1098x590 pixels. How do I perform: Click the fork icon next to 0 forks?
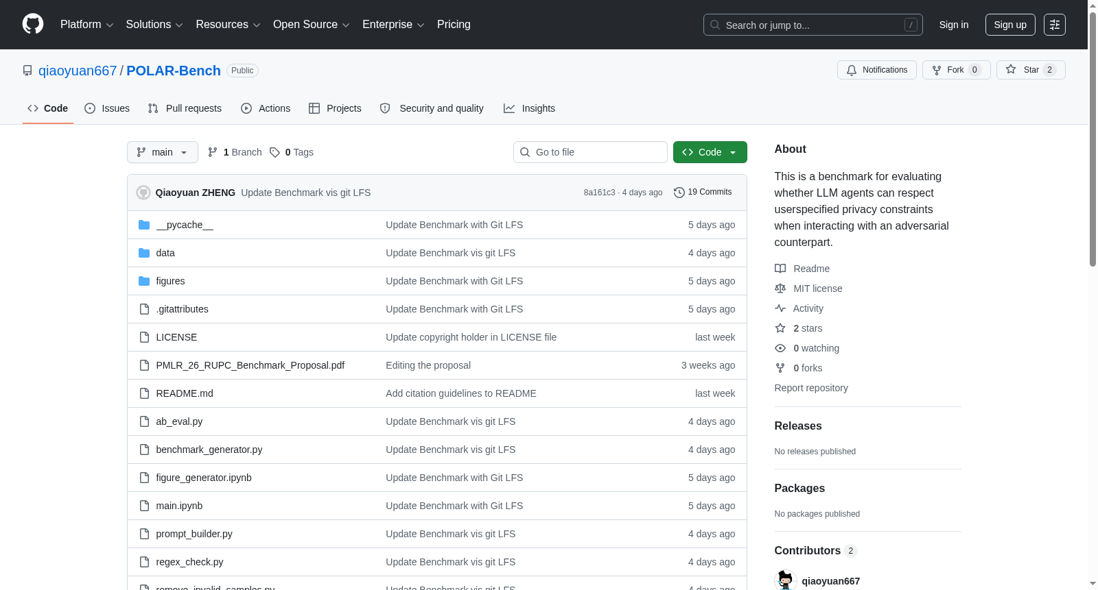780,368
